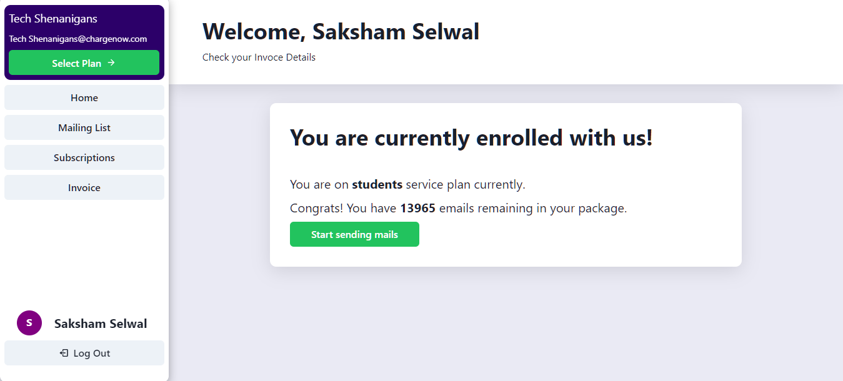Click the Start sending mails button
843x381 pixels.
(354, 235)
